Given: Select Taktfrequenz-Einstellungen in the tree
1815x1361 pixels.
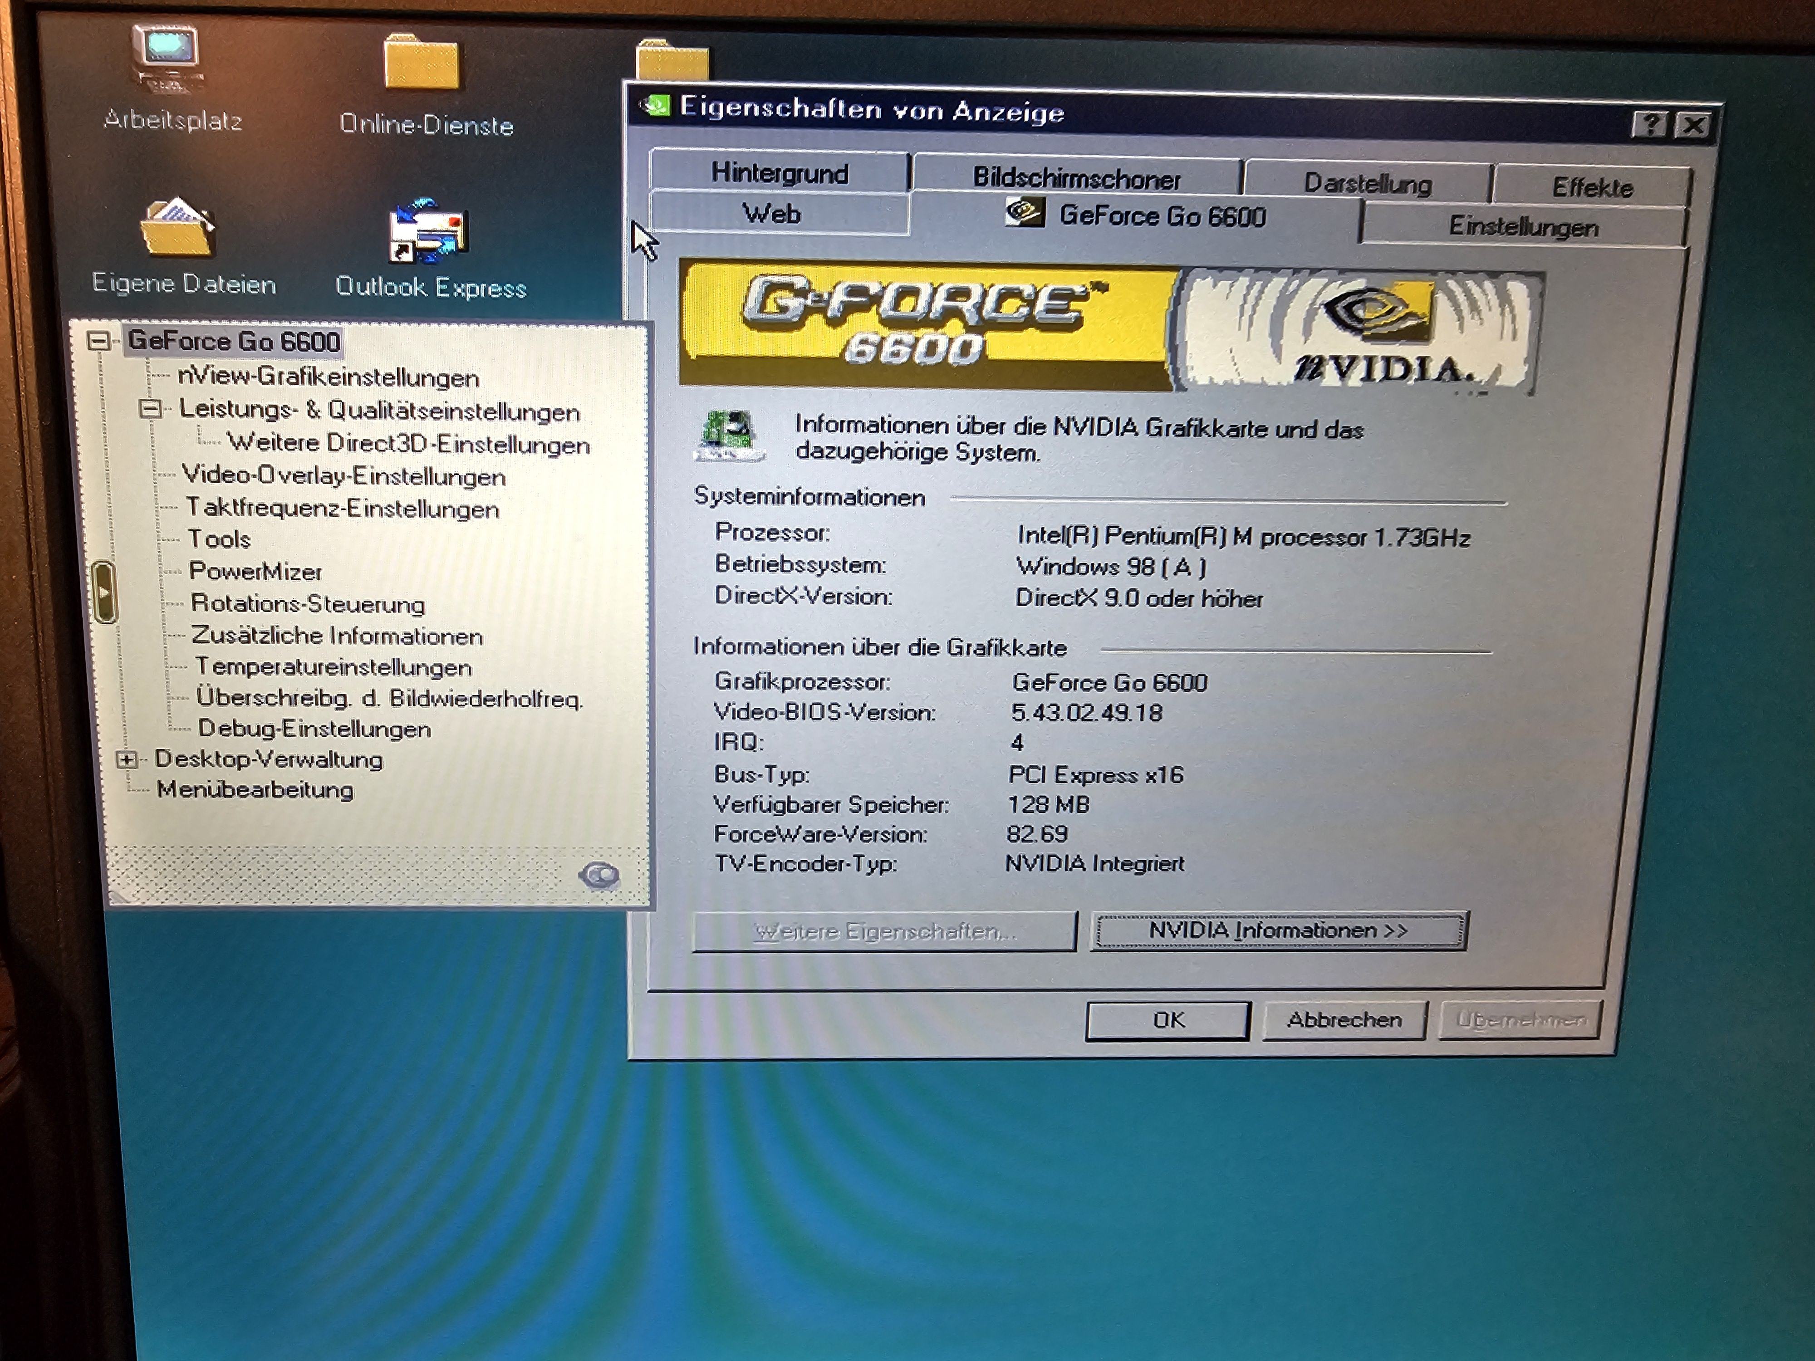Looking at the screenshot, I should click(342, 509).
